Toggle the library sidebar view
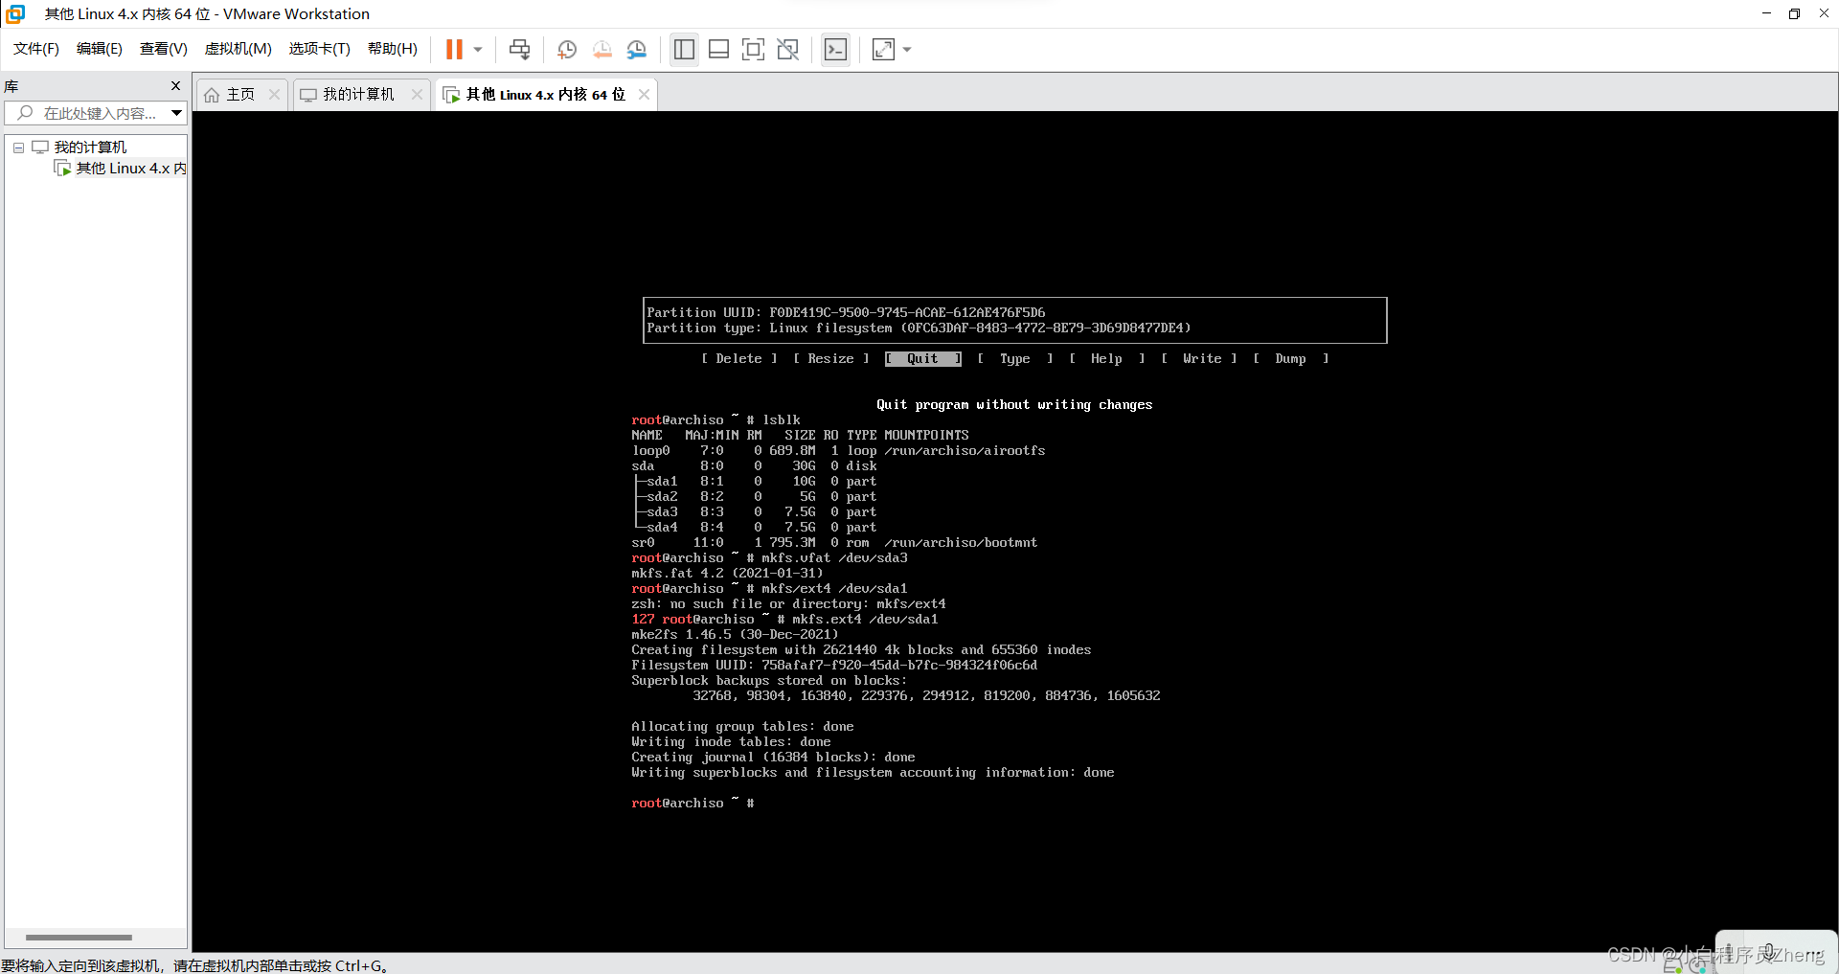This screenshot has width=1839, height=974. [684, 49]
